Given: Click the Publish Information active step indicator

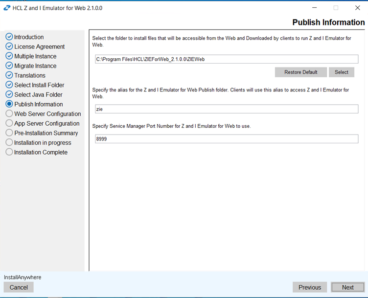Looking at the screenshot, I should (x=9, y=104).
